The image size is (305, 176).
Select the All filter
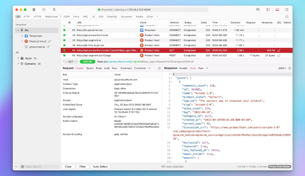click(x=18, y=17)
